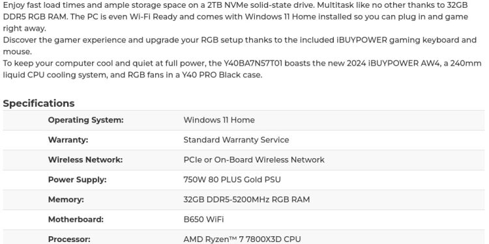This screenshot has height=244, width=489.
Task: Click the B650 WiFi value
Action: (203, 220)
